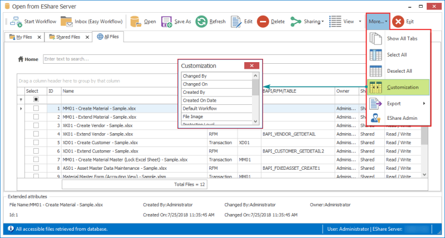Select checkbox for XK01 - Create Vendor row

click(x=36, y=125)
